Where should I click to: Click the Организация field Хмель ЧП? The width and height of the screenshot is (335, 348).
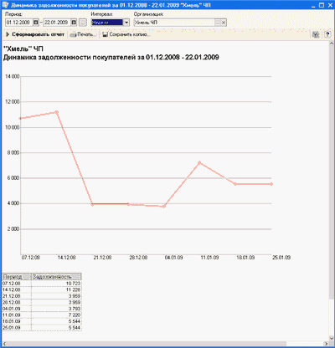174,23
